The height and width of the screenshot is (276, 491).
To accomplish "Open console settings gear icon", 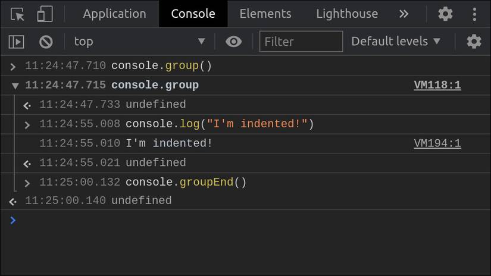I will [x=474, y=42].
